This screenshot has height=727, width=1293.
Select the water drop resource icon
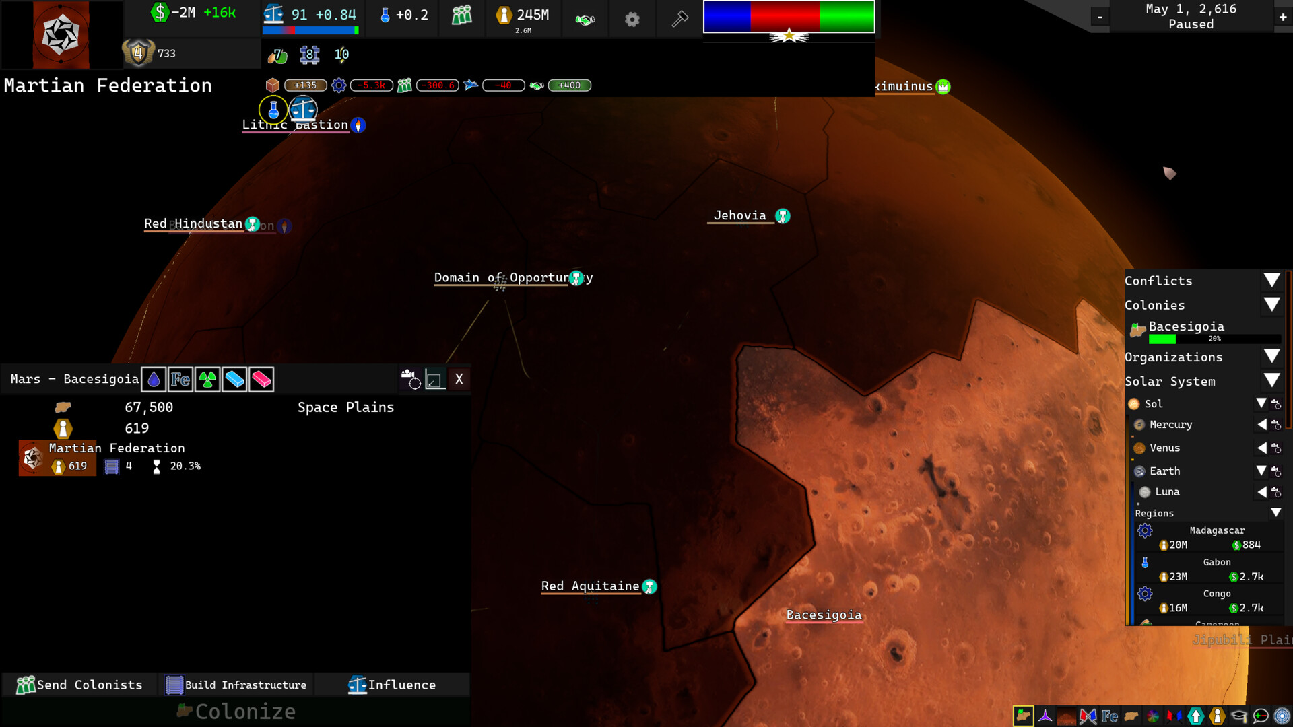pos(154,380)
